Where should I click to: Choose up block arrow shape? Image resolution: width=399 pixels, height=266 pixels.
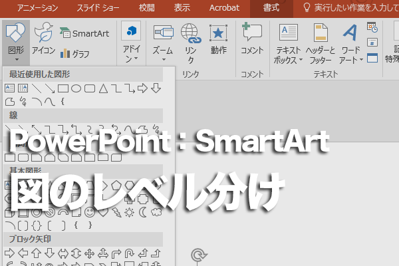coord(36,253)
